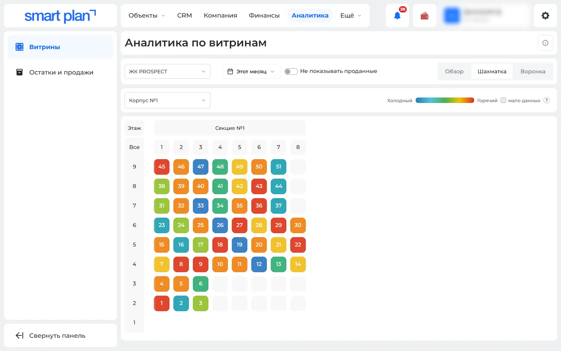Open the Этот месяц period dropdown

(251, 71)
